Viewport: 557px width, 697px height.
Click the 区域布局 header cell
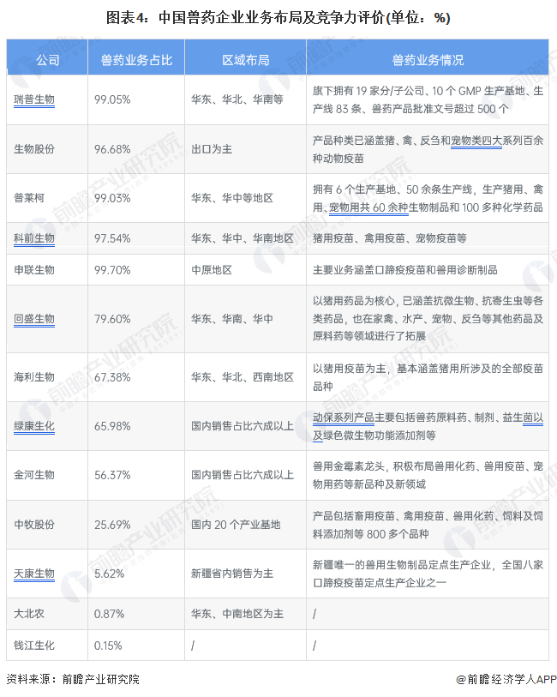245,60
